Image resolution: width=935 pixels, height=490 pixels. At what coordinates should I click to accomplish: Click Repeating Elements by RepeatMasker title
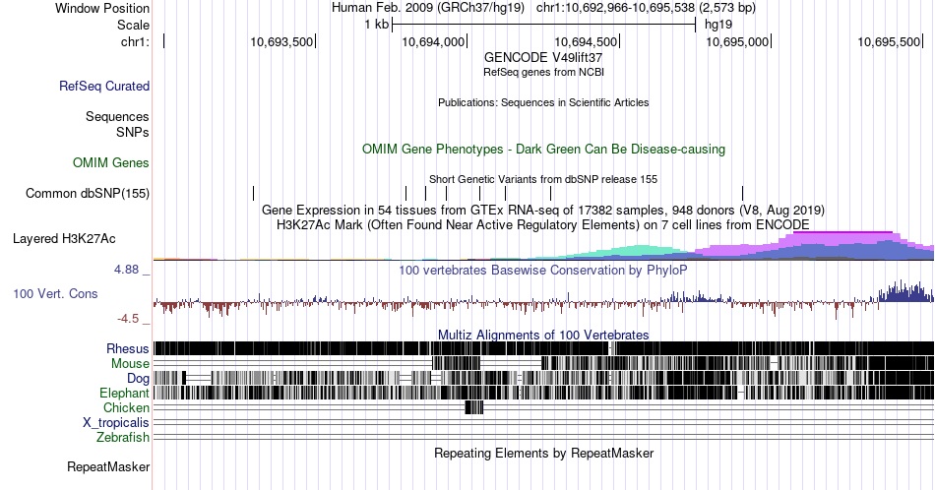[x=543, y=453]
